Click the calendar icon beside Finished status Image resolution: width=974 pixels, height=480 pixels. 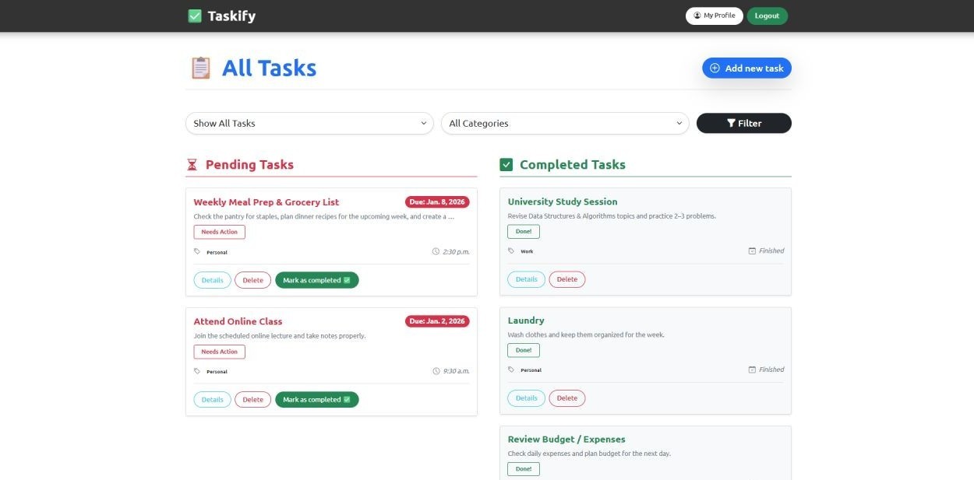[750, 251]
